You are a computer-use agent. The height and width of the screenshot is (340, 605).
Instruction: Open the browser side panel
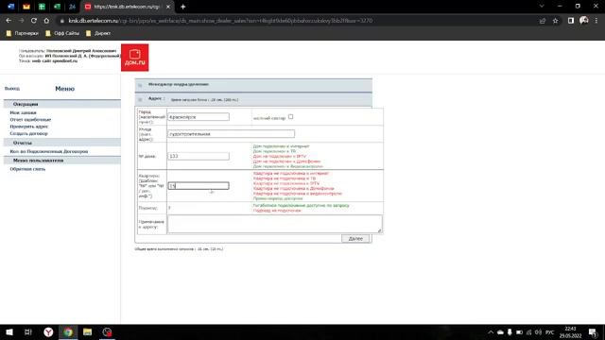click(571, 21)
